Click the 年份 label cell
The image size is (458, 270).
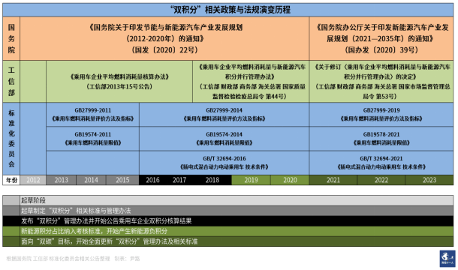point(11,180)
